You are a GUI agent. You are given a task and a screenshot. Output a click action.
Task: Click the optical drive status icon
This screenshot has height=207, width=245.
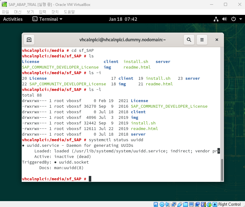coord(162,204)
